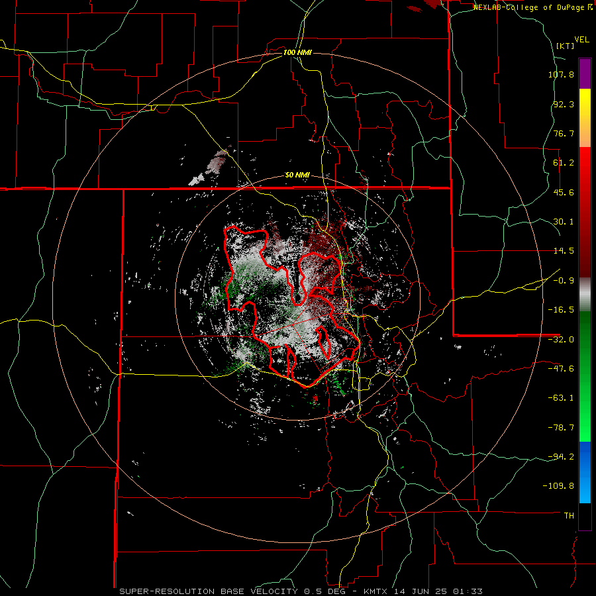Click the NEXLAB-College of DuPage label
This screenshot has height=596, width=596.
tap(532, 7)
